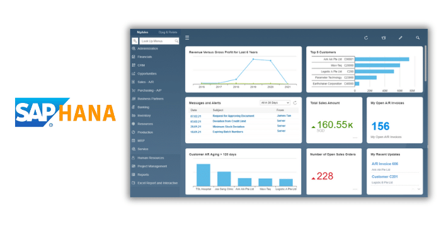Switch to the Drag & Relate tab

(168, 32)
